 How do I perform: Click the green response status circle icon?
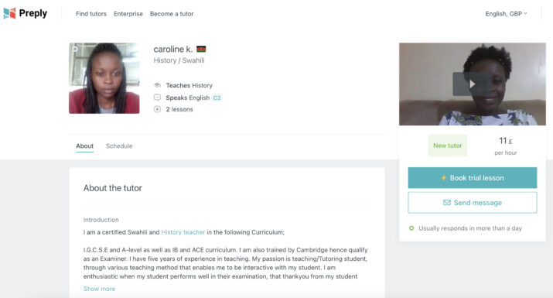pos(411,228)
